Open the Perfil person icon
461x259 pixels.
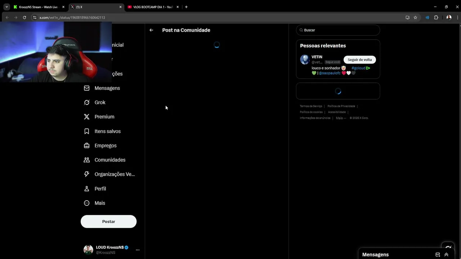[86, 189]
